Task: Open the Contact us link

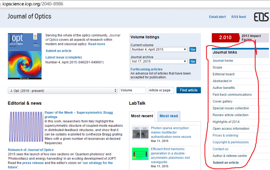Action: pos(220,149)
